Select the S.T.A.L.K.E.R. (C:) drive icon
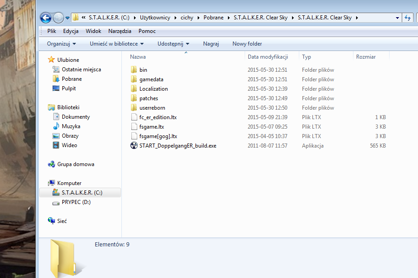 [56, 192]
